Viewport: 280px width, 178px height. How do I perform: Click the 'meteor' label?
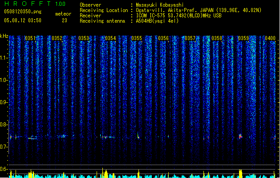(63, 14)
